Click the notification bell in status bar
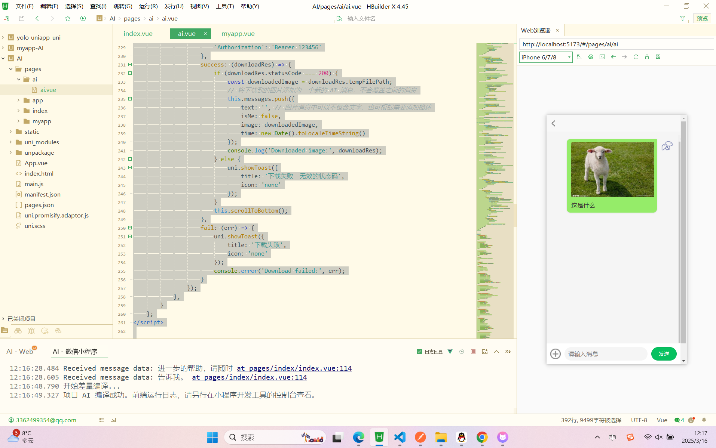This screenshot has height=448, width=716. pos(704,420)
